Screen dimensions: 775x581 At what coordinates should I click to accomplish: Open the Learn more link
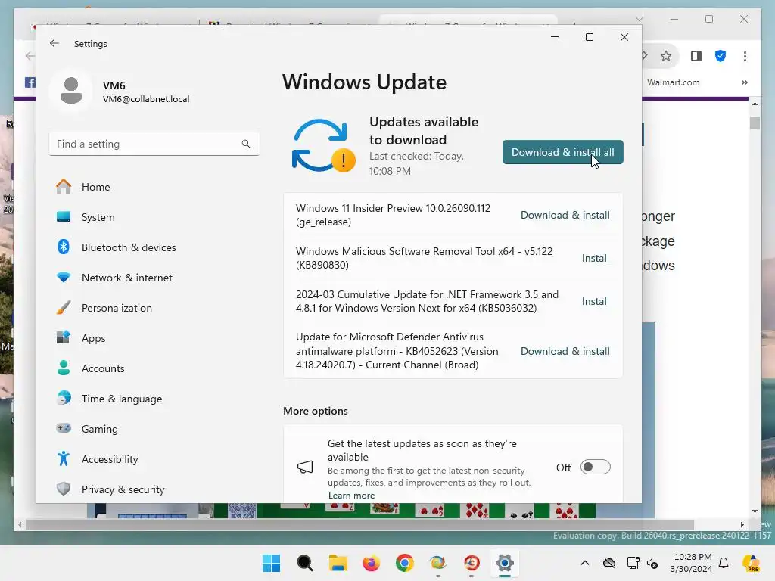[x=351, y=496]
